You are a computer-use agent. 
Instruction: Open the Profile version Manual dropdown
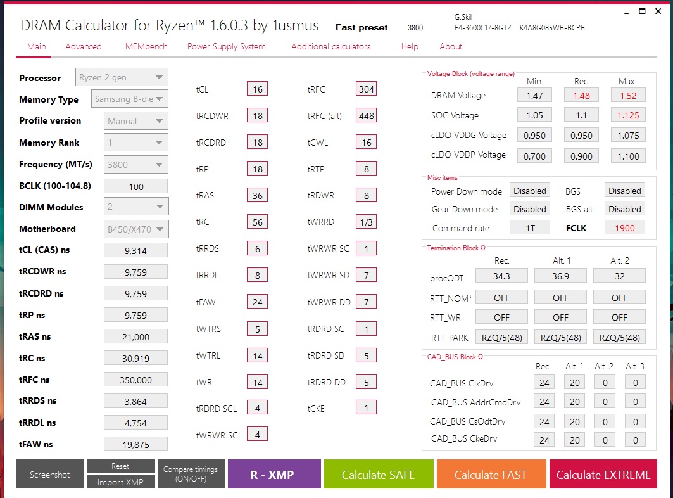(x=135, y=121)
